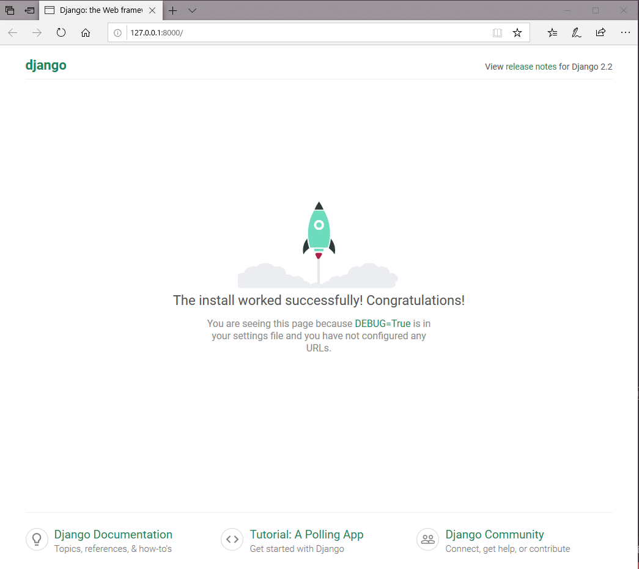Click 'Get started with Django' text
The height and width of the screenshot is (569, 639).
click(297, 549)
